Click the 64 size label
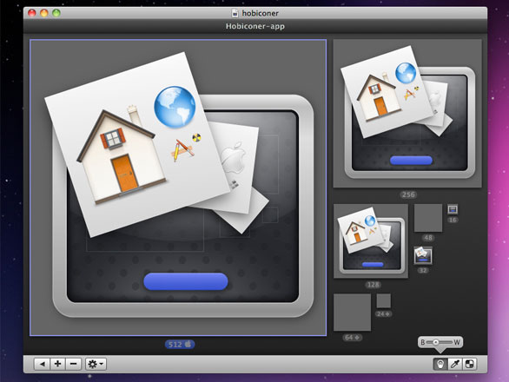The height and width of the screenshot is (382, 509). (x=352, y=338)
